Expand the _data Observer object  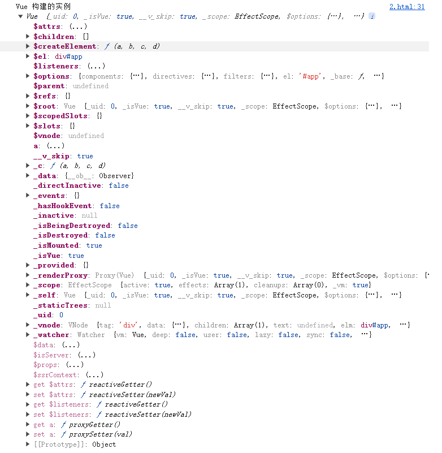[28, 175]
